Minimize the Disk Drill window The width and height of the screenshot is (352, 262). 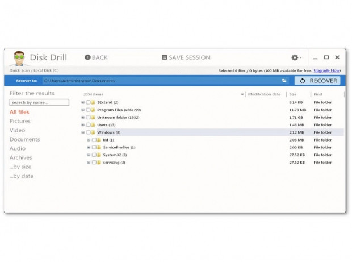click(x=315, y=58)
